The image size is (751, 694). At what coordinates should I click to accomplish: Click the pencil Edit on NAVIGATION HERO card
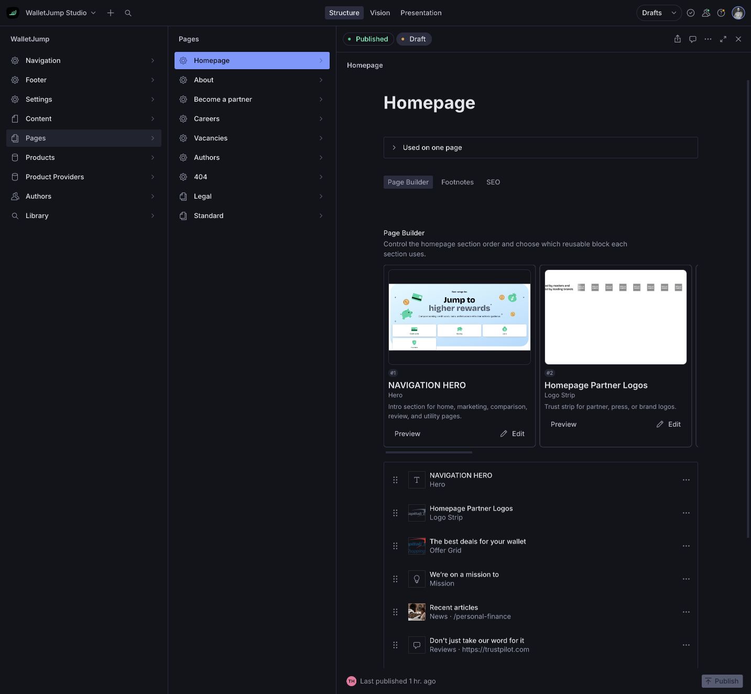coord(512,433)
